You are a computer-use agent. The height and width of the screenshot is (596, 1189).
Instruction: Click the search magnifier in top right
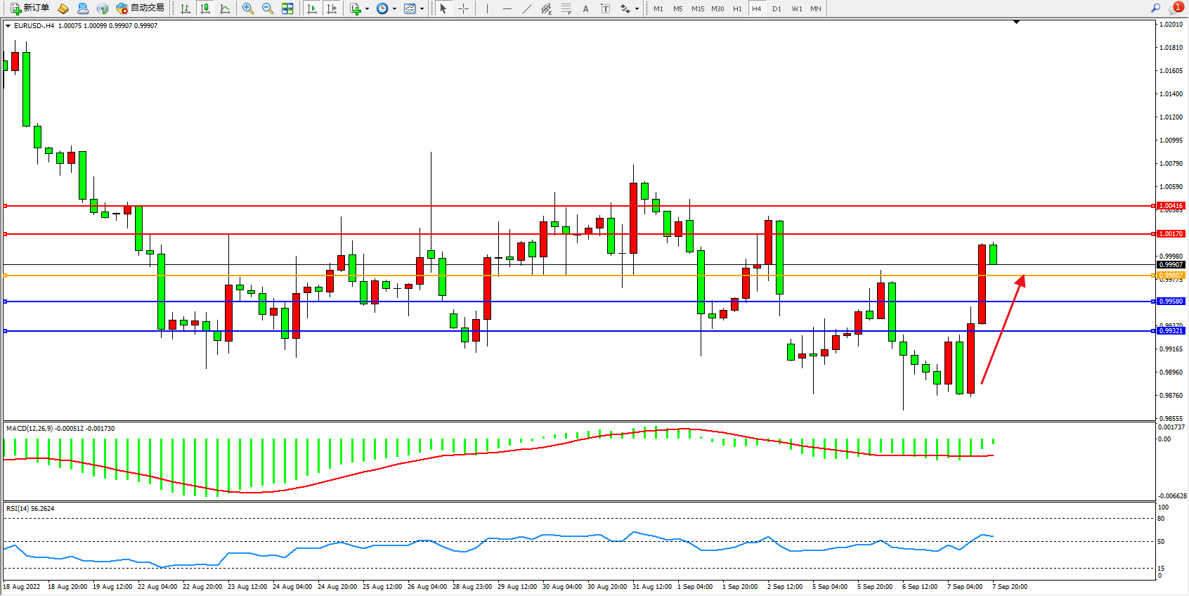click(1155, 8)
